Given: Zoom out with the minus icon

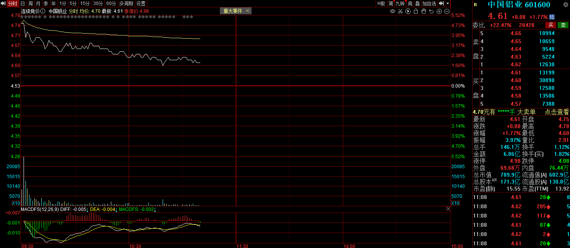Looking at the screenshot, I should 447,11.
